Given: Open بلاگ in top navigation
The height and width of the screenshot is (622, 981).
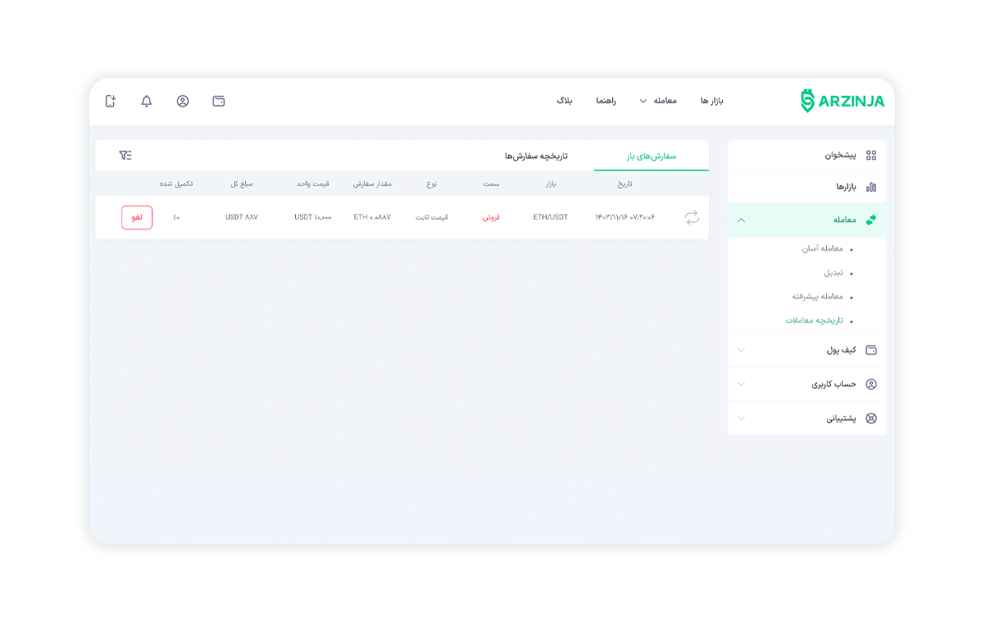Looking at the screenshot, I should click(x=565, y=101).
